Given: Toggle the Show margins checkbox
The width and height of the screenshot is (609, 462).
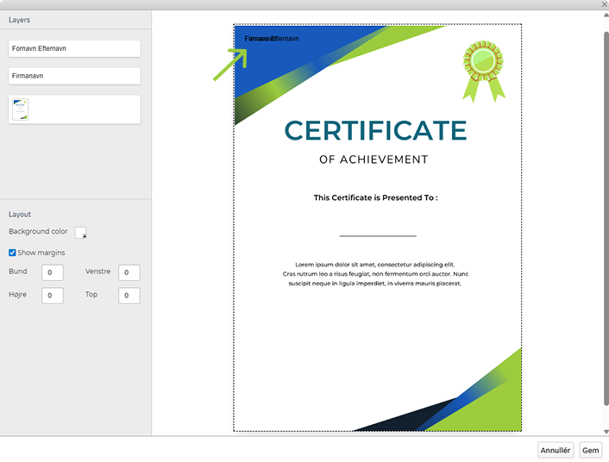Looking at the screenshot, I should pos(12,253).
